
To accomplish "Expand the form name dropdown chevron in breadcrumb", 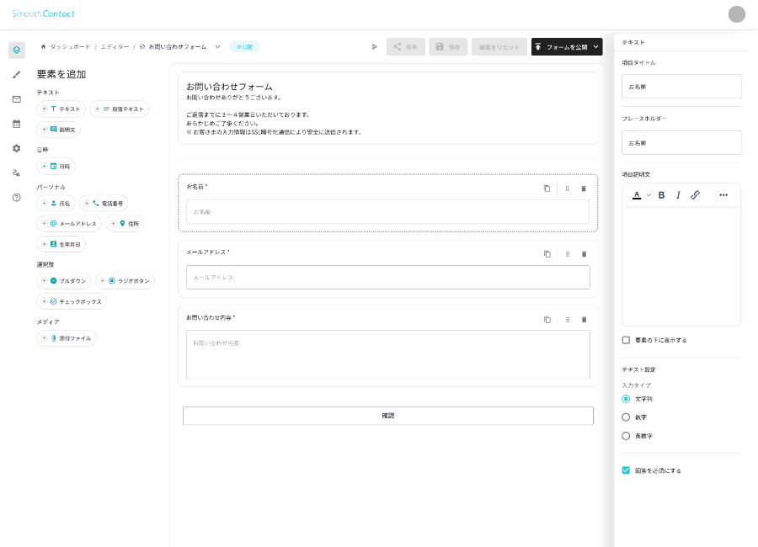I will pyautogui.click(x=218, y=47).
